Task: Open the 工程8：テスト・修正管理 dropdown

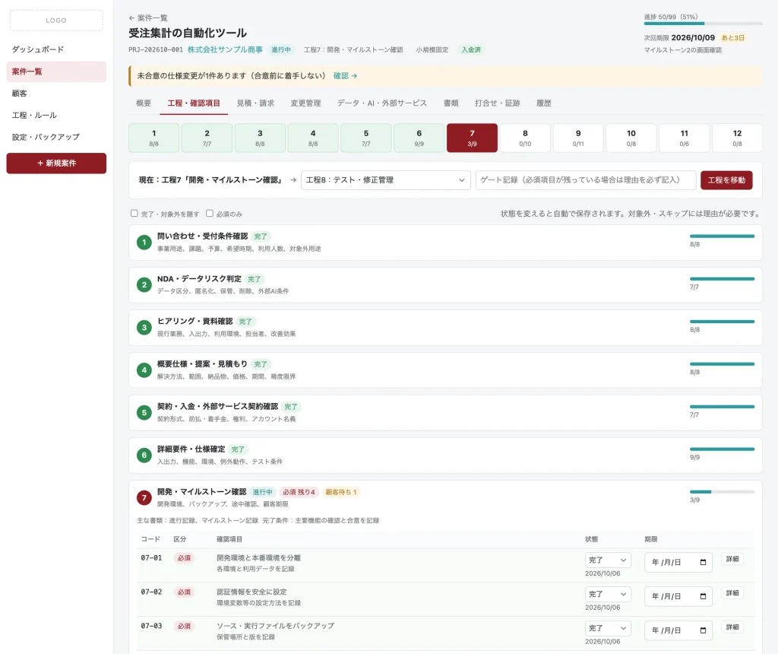Action: click(x=385, y=180)
